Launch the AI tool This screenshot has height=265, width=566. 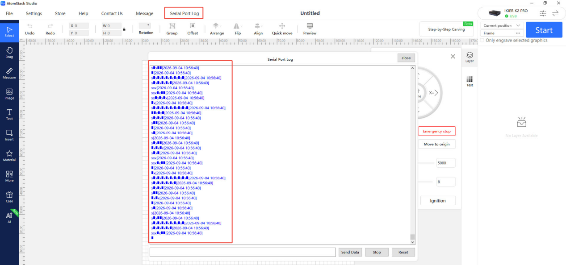tap(9, 217)
